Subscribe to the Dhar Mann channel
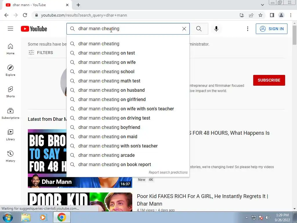 (x=269, y=80)
